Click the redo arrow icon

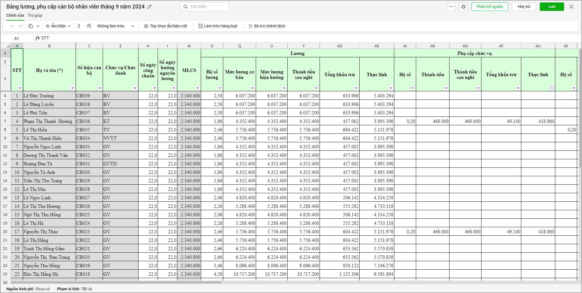pos(21,26)
